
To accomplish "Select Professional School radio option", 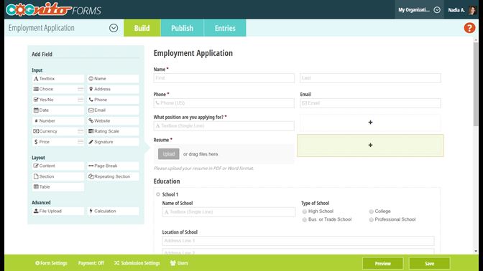I will (371, 219).
